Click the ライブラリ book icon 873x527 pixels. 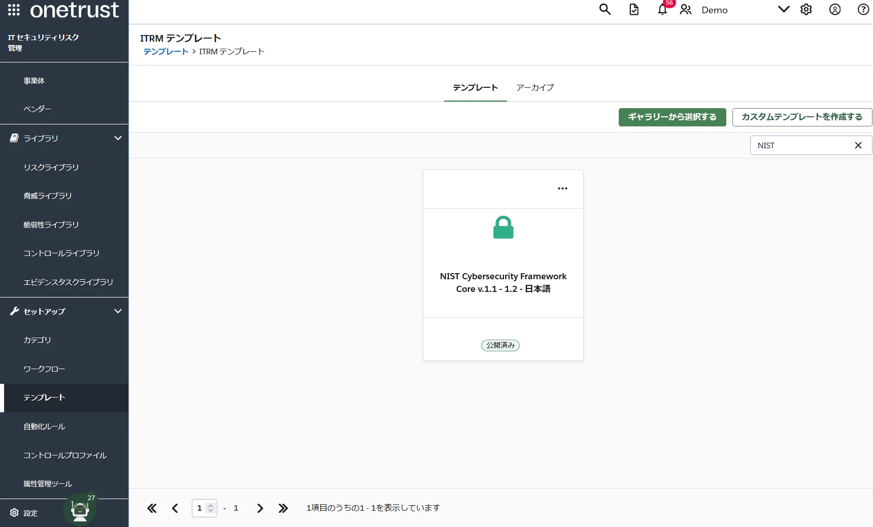(14, 138)
